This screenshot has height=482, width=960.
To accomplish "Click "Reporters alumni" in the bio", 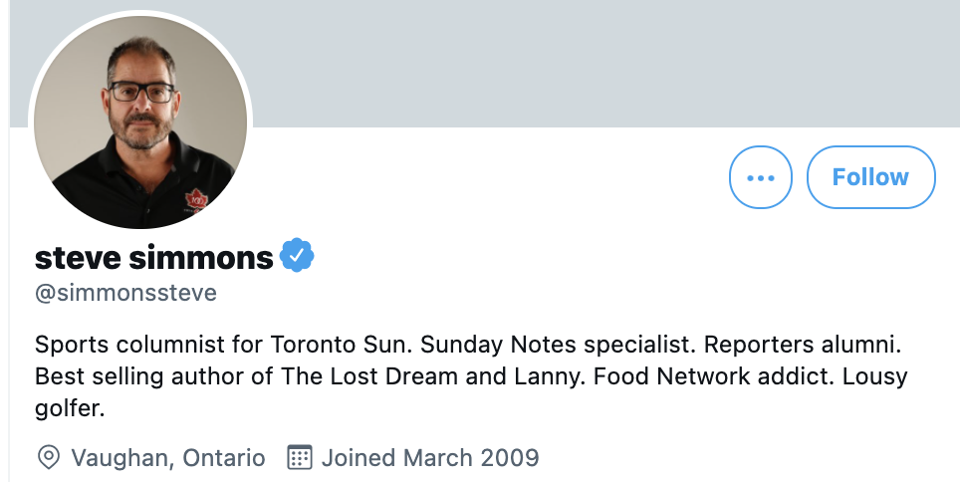I will 802,345.
